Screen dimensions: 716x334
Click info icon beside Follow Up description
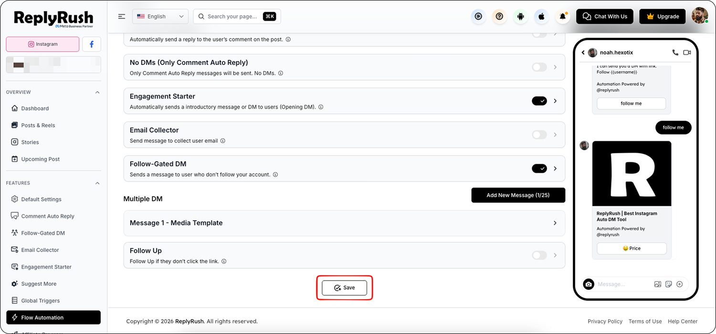[224, 261]
